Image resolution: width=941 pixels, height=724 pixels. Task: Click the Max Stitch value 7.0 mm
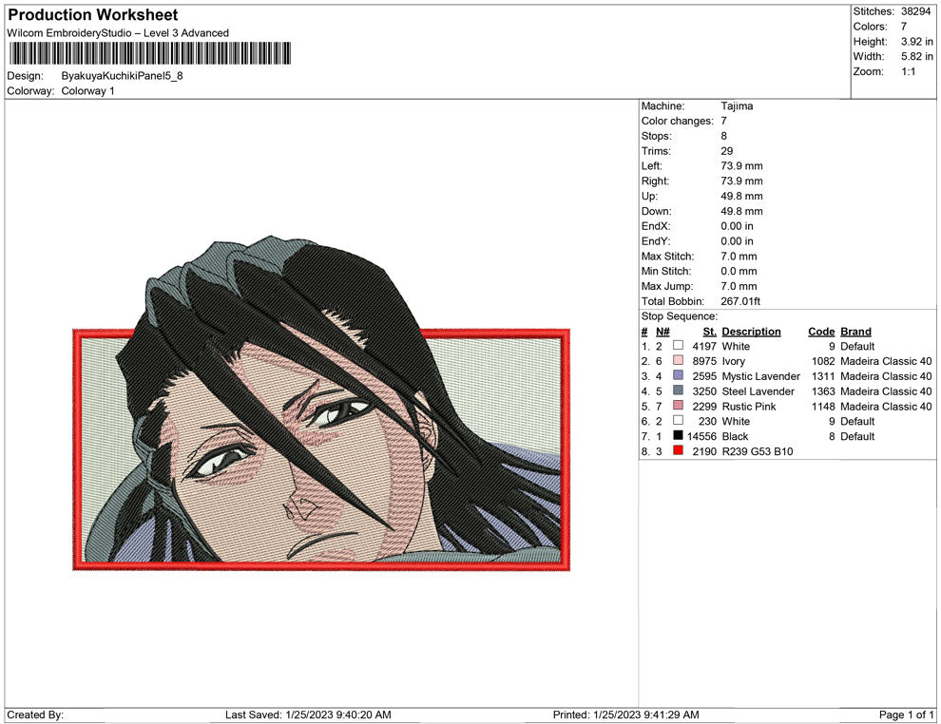click(x=739, y=257)
